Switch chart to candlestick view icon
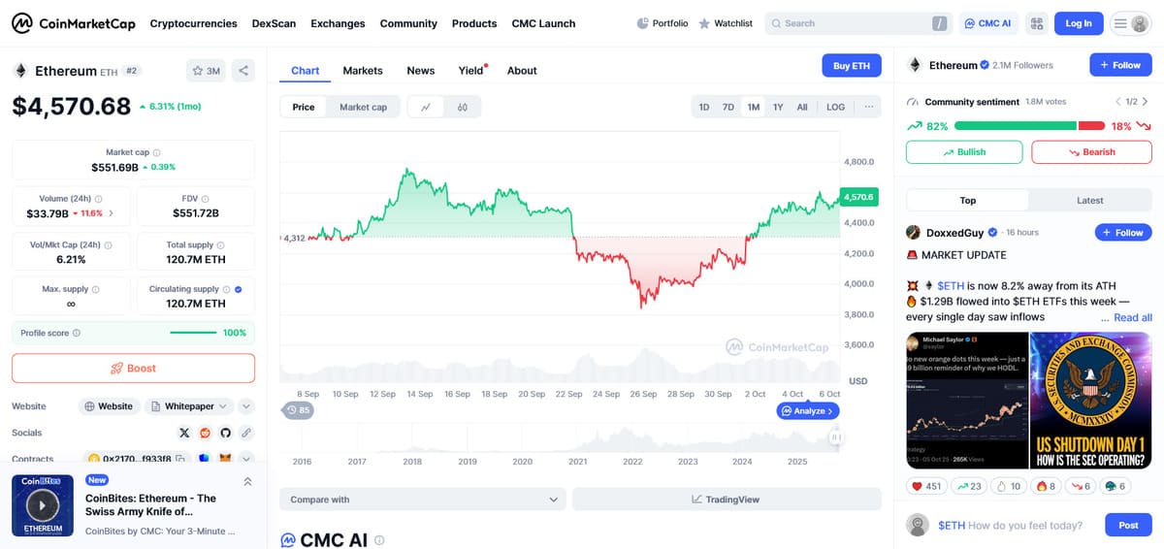This screenshot has height=549, width=1164. click(x=463, y=107)
